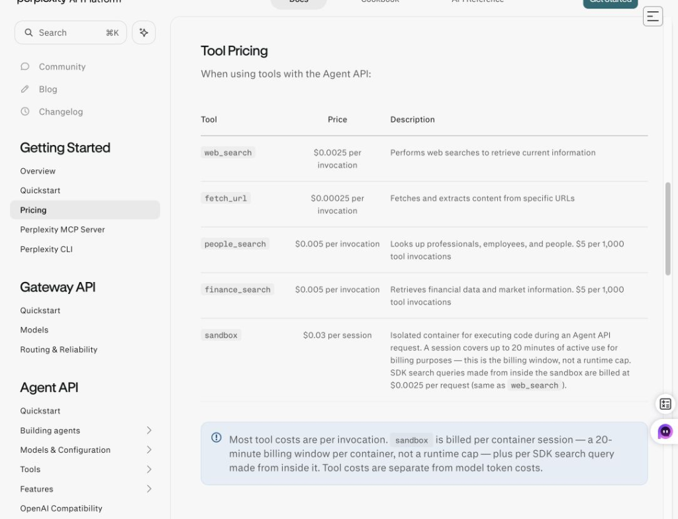Screen dimensions: 678x519
Task: Click the magnifier icon in Search box
Action: [28, 32]
